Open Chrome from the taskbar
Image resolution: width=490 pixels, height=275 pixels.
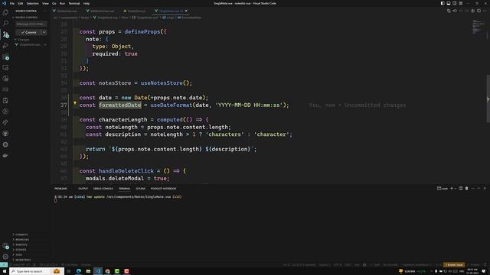[107, 271]
